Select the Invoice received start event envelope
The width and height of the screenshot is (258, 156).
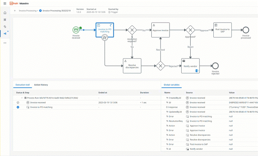(76, 30)
